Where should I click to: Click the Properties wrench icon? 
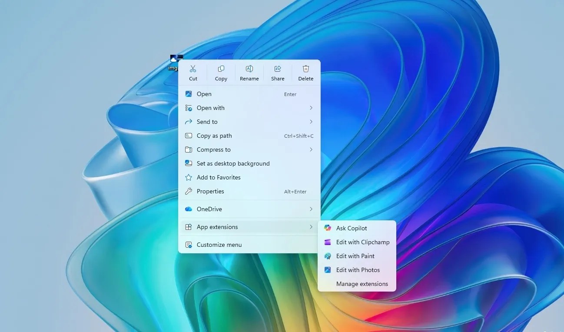click(189, 191)
